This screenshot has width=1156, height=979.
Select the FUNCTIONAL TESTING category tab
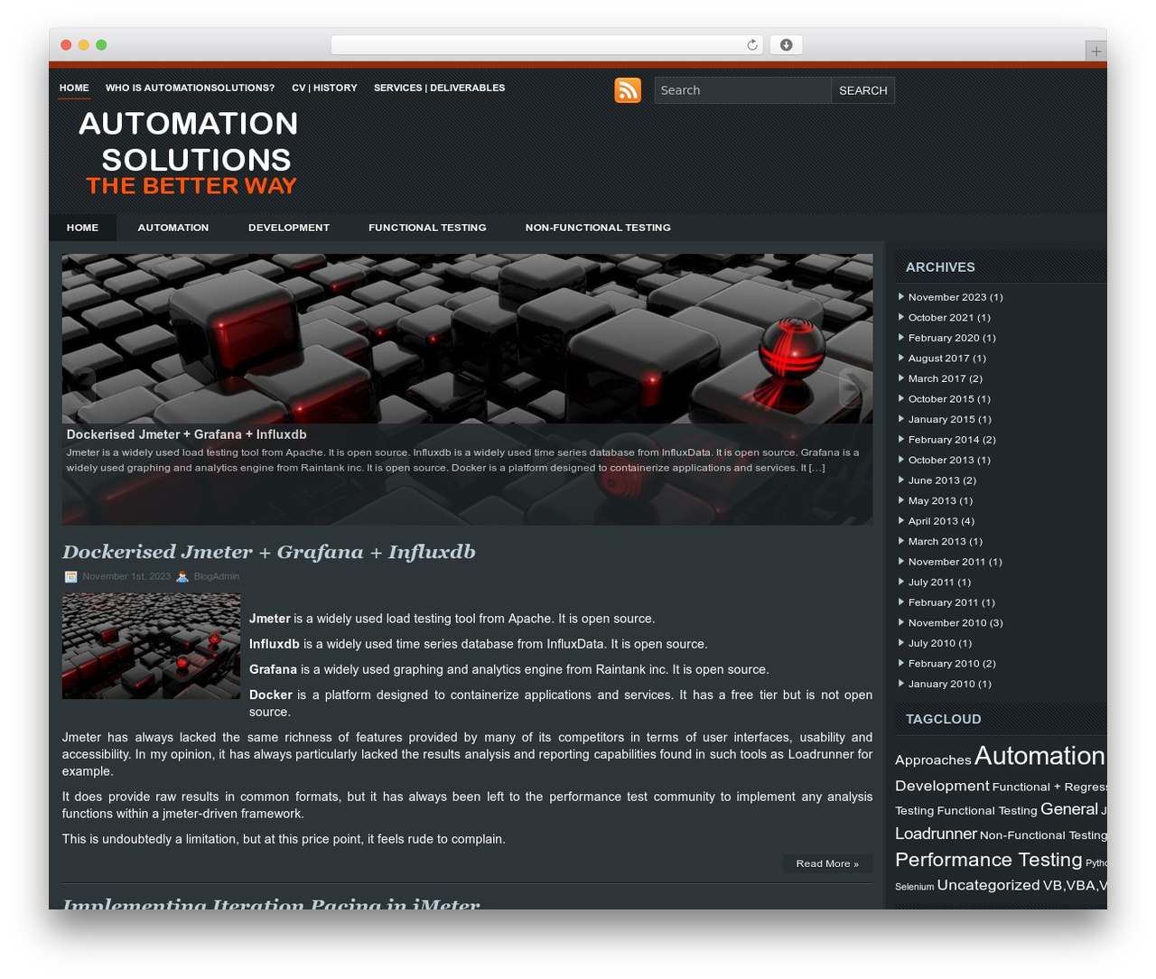pos(427,228)
